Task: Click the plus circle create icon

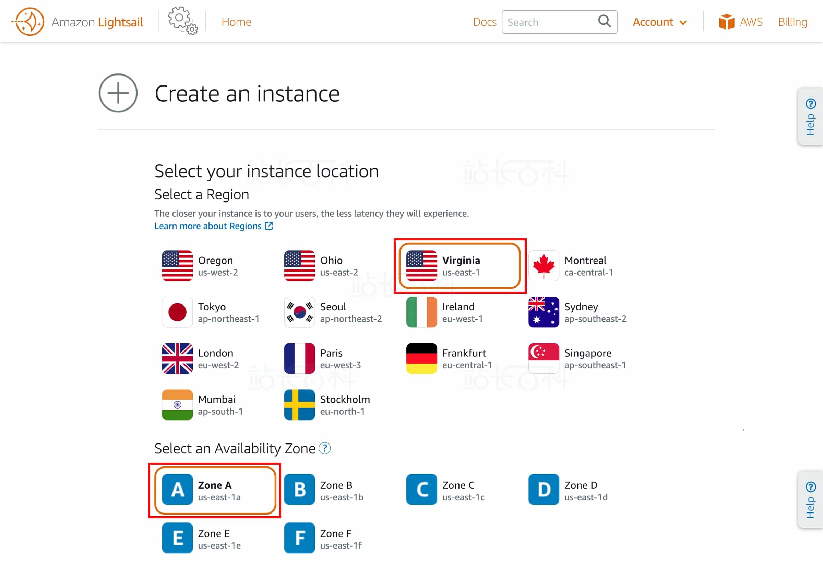Action: pos(118,93)
